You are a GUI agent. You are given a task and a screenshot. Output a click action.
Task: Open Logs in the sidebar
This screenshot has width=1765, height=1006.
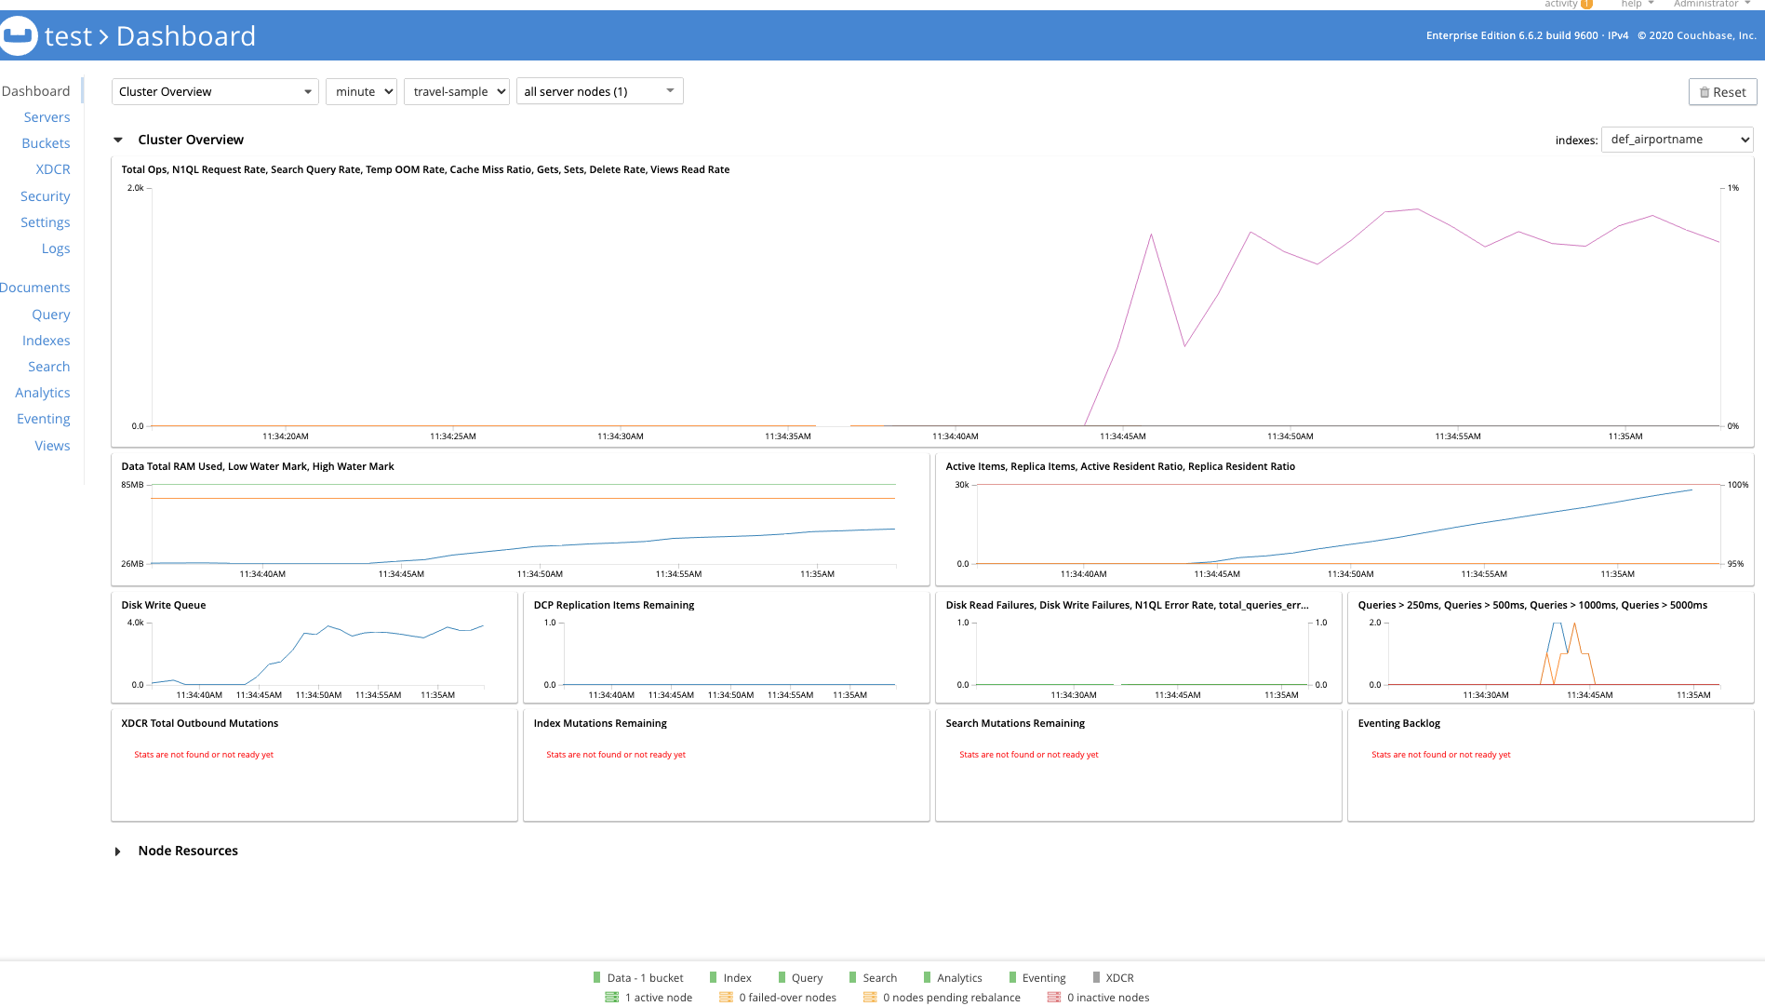point(56,248)
